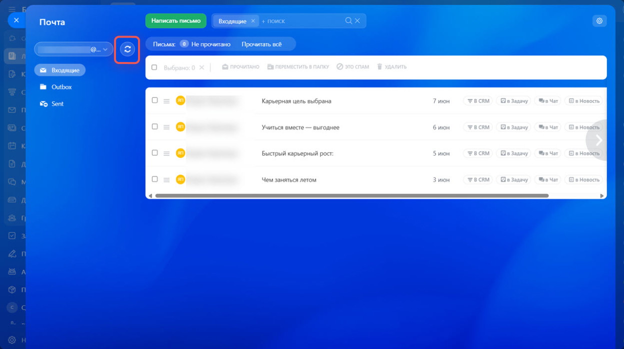Expand the mailbox account dropdown
624x349 pixels.
pyautogui.click(x=73, y=49)
